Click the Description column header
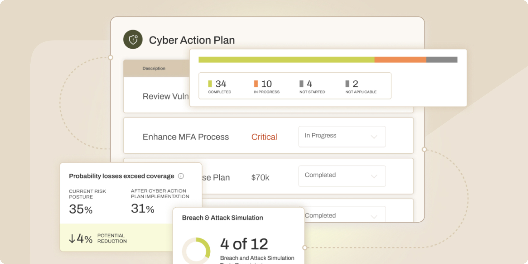528x264 pixels. pos(154,68)
